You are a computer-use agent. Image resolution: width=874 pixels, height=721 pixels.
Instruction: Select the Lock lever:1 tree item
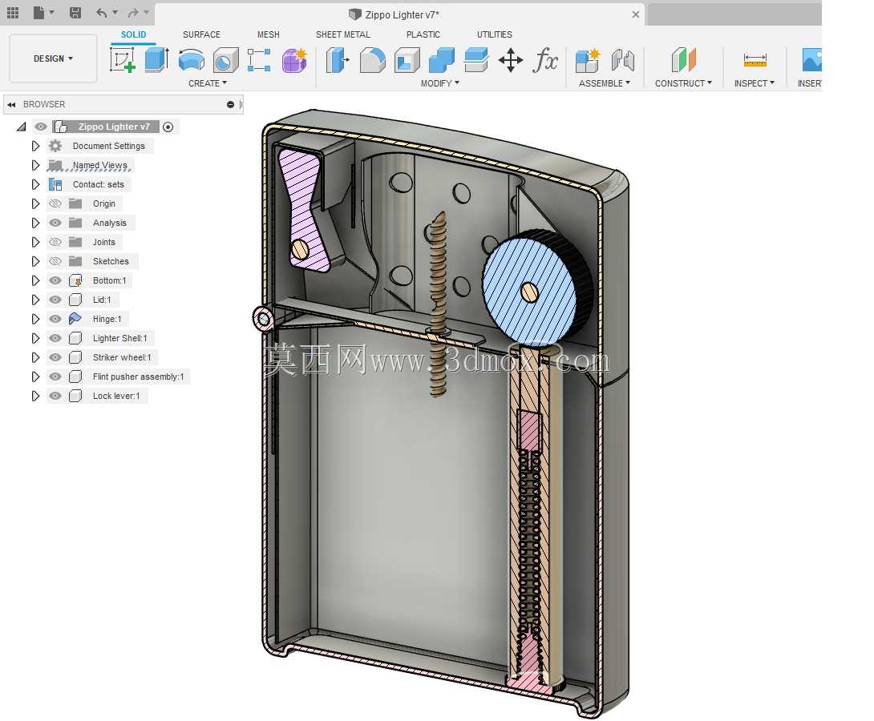click(116, 396)
